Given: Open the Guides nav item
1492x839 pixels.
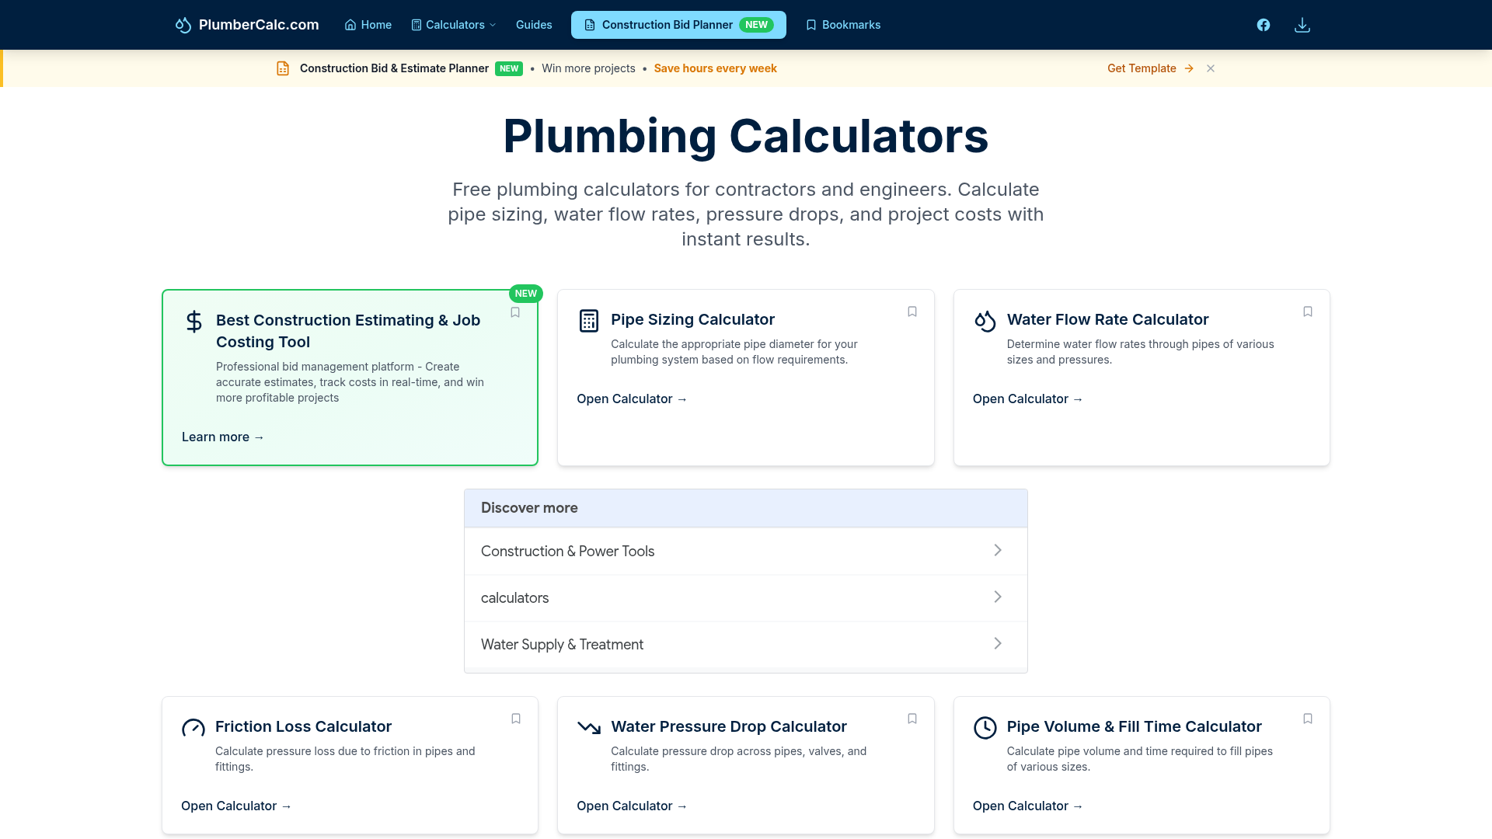Looking at the screenshot, I should (534, 25).
